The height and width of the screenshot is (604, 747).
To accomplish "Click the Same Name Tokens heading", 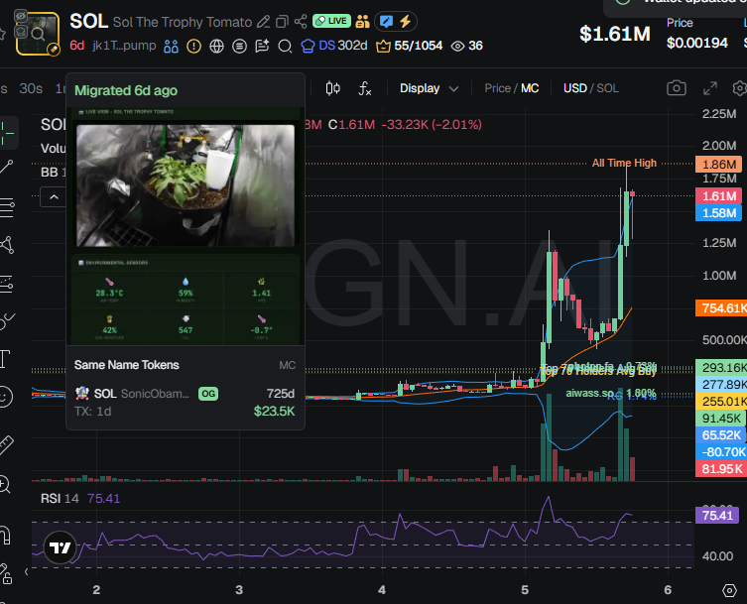I will (126, 365).
